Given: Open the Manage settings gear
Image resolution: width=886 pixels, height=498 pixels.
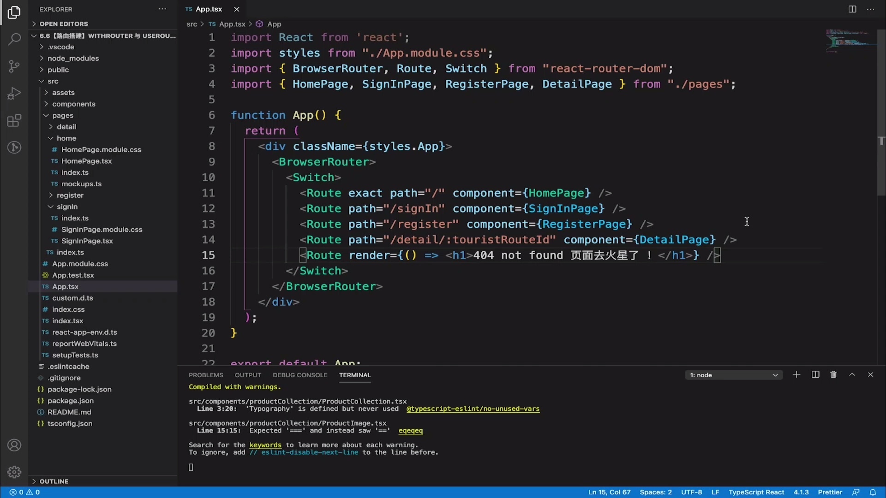Looking at the screenshot, I should 14,472.
